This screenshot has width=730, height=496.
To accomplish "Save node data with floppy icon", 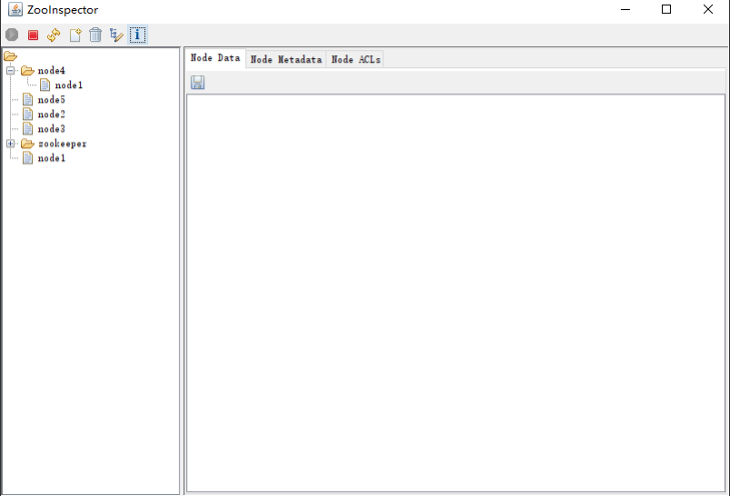I will tap(197, 83).
